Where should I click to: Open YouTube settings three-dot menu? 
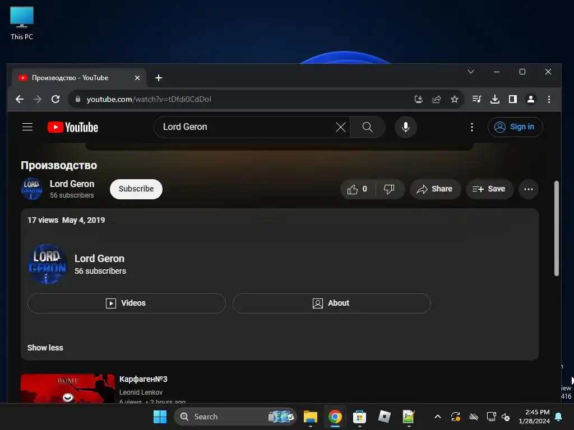(x=472, y=127)
